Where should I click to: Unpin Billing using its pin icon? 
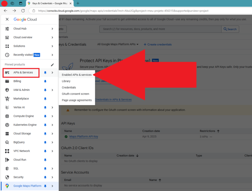point(45,81)
